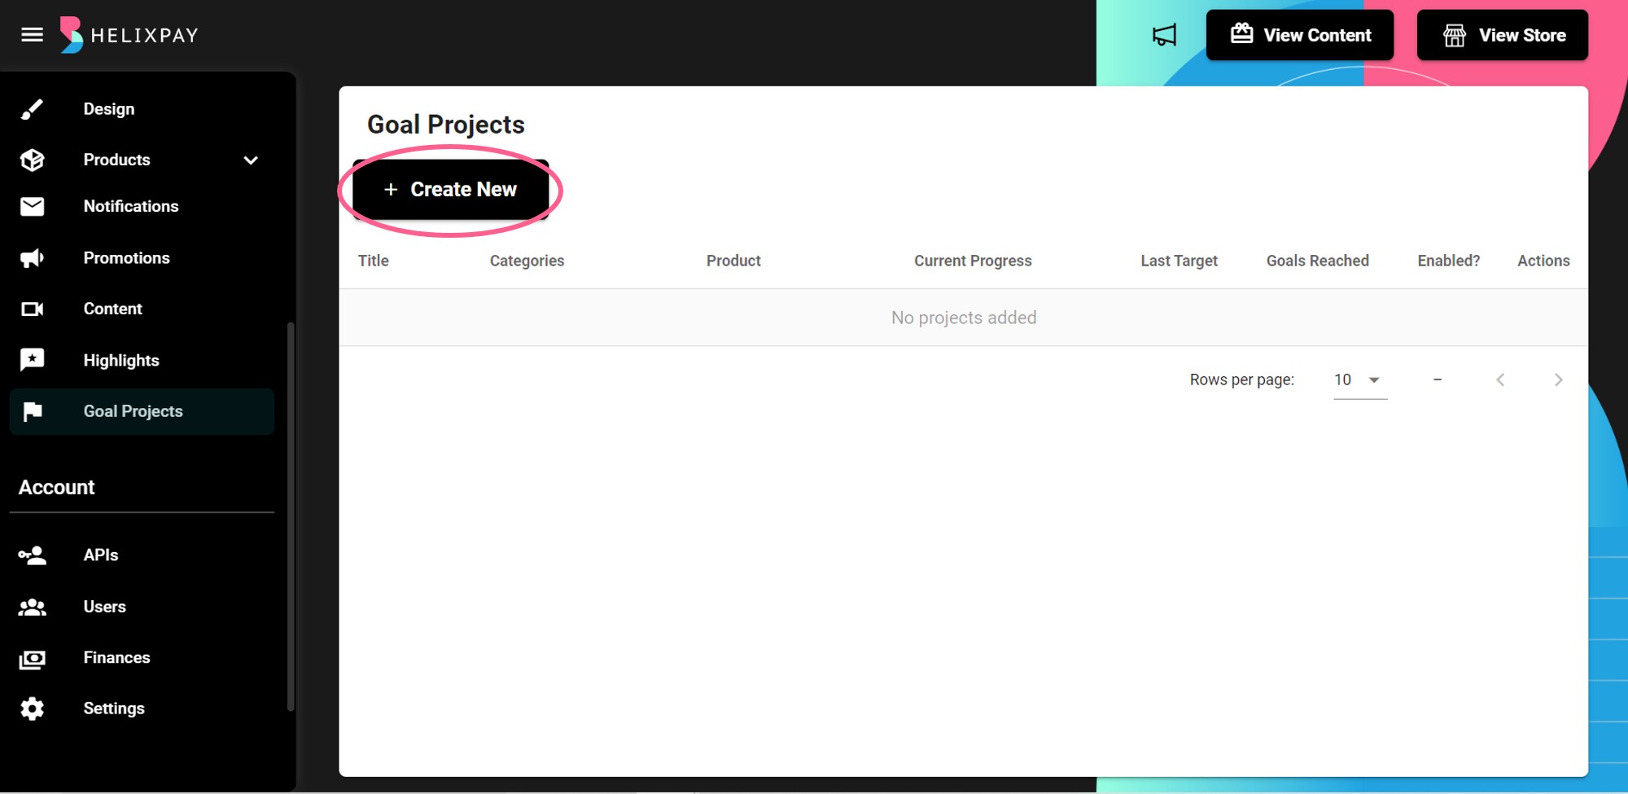The height and width of the screenshot is (794, 1628).
Task: Select Goal Projects menu item
Action: point(142,411)
